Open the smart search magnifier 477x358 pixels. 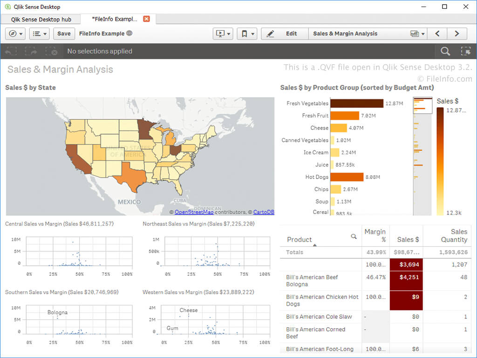445,51
